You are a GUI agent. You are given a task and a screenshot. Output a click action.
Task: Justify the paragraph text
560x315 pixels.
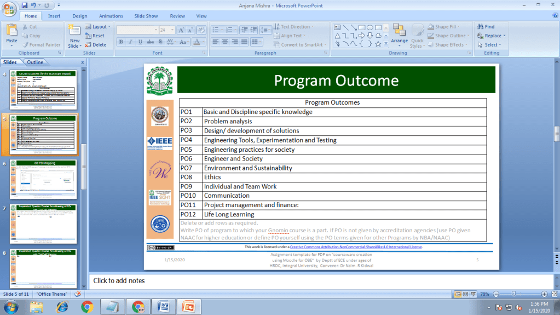click(244, 42)
